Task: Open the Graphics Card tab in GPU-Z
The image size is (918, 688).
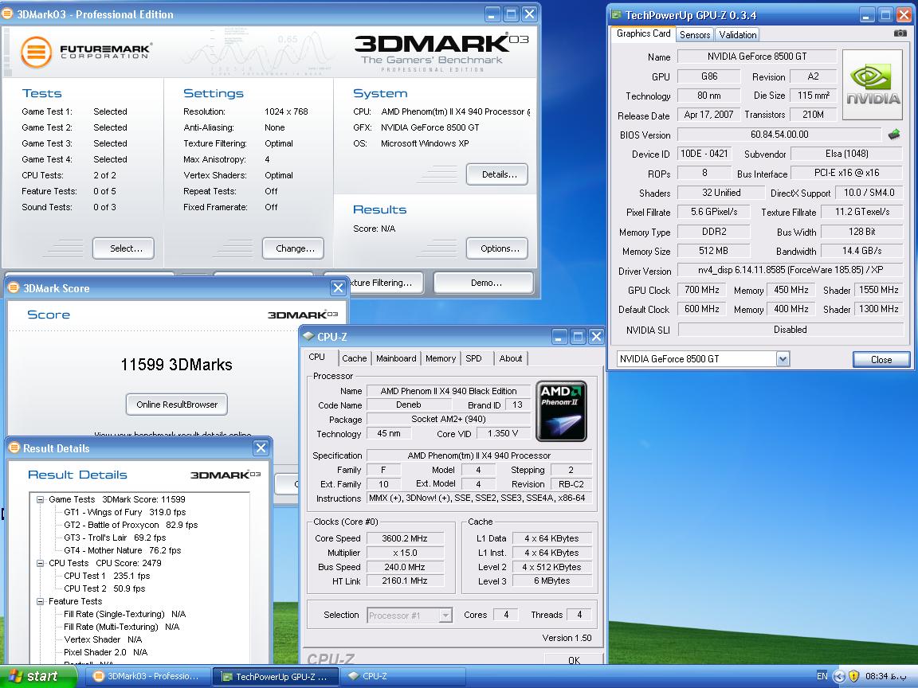Action: click(x=643, y=33)
